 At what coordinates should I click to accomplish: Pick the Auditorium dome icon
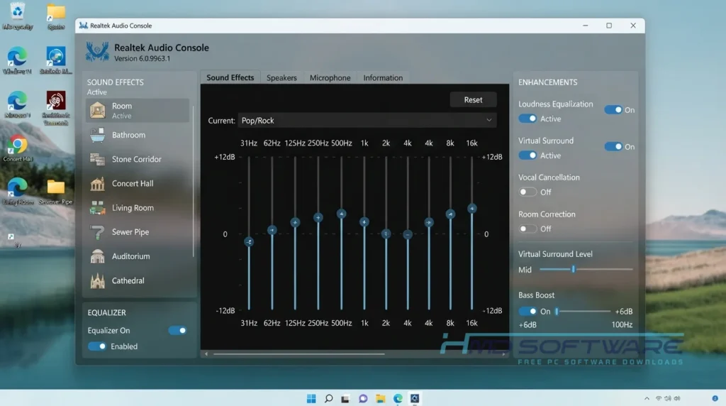(97, 256)
